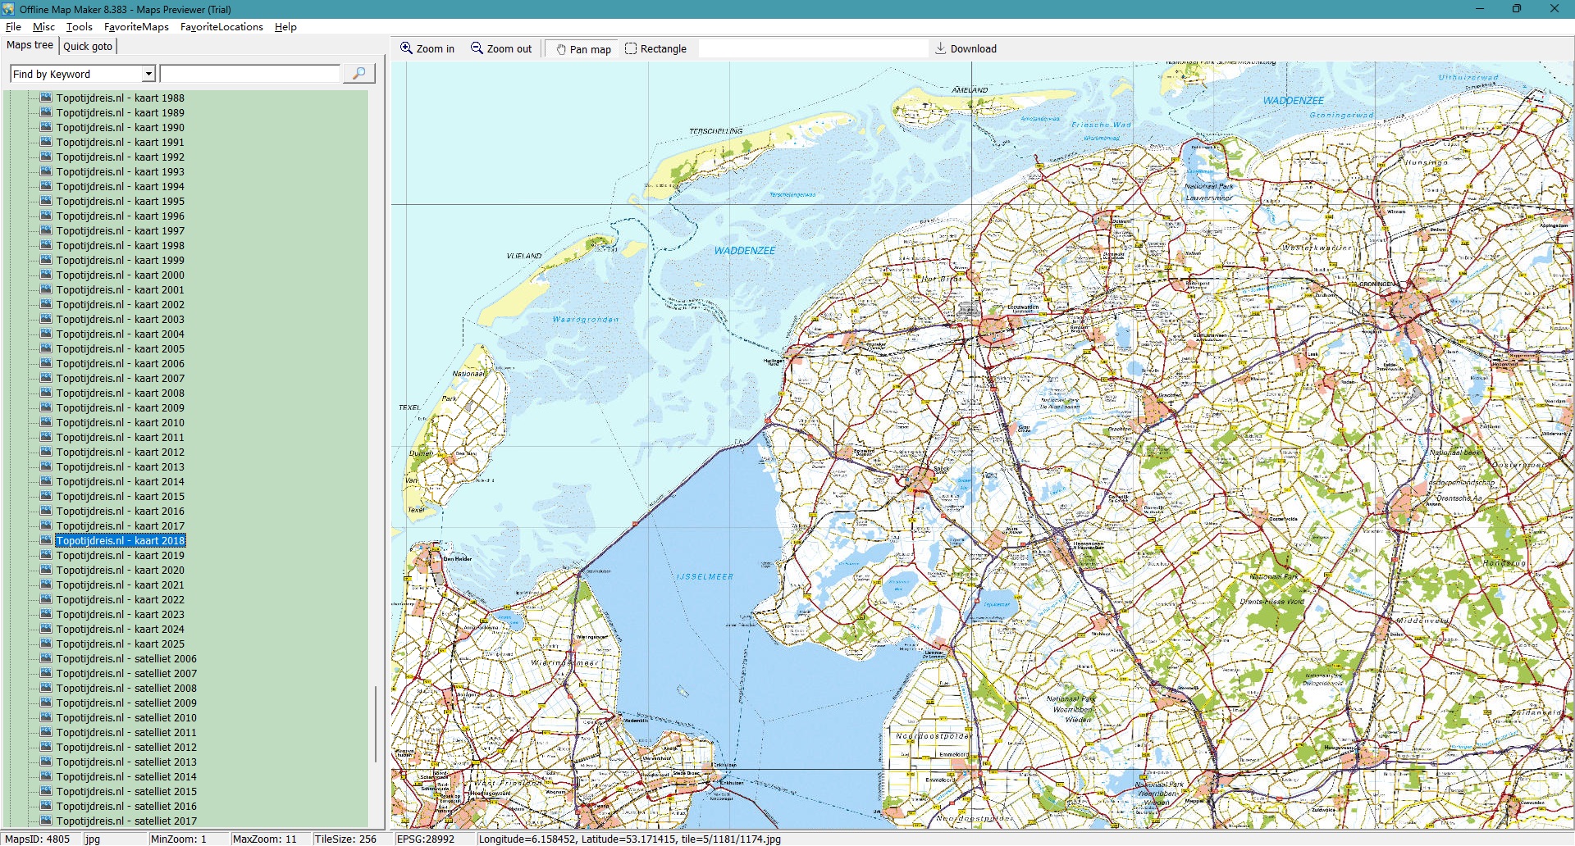Open the FavoriteMaps menu
Screen dimensions: 1575x846
[136, 27]
